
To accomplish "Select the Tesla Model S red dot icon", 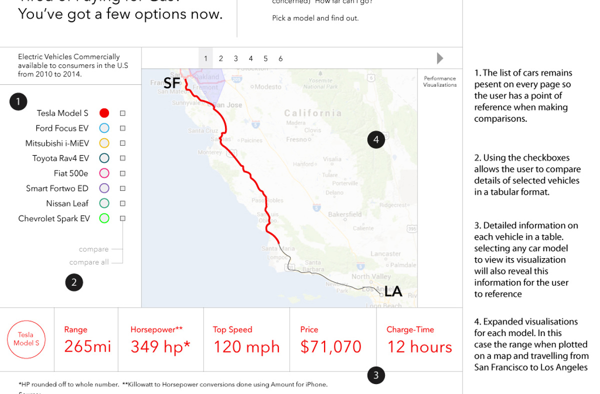I will click(104, 113).
